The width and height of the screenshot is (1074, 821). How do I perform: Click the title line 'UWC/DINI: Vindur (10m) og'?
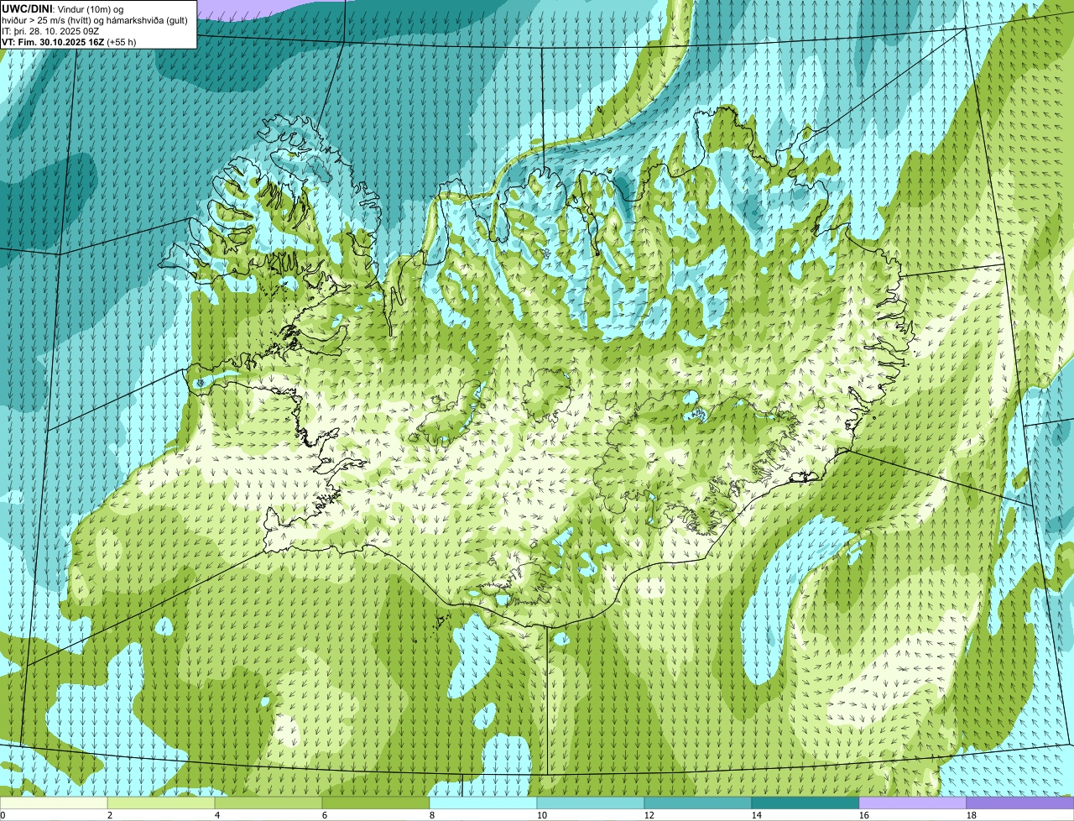62,8
